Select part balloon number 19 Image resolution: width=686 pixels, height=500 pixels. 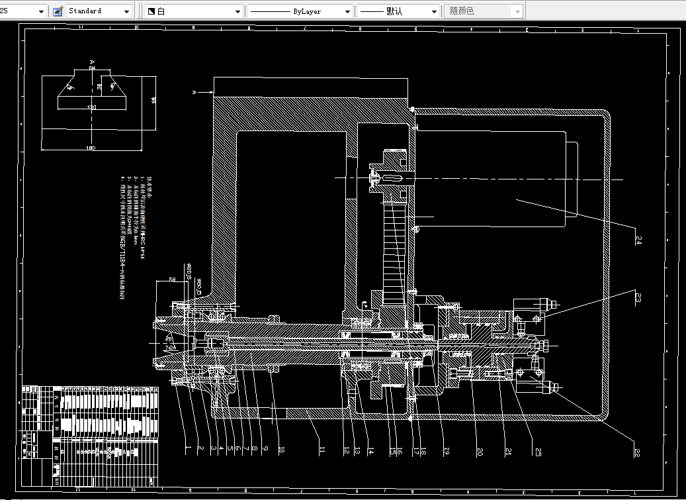click(446, 451)
